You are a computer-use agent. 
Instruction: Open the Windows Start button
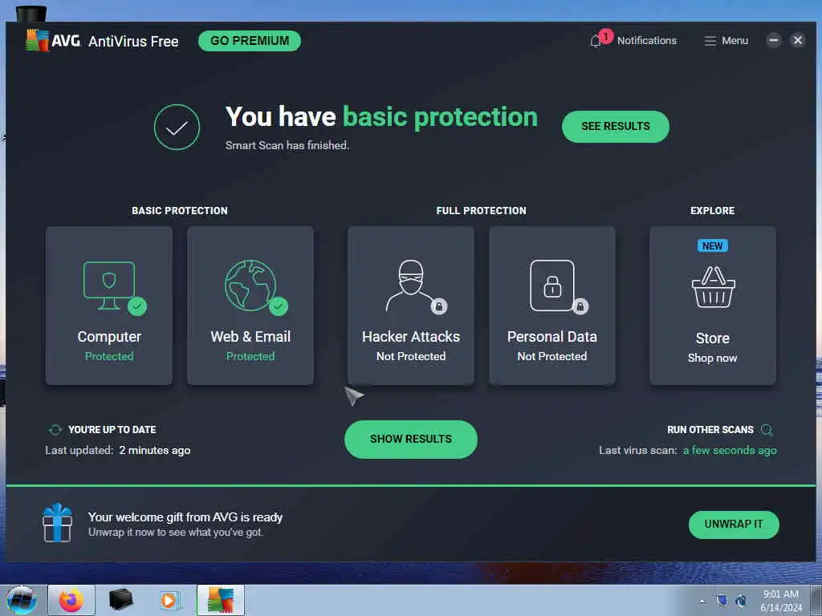coord(22,600)
